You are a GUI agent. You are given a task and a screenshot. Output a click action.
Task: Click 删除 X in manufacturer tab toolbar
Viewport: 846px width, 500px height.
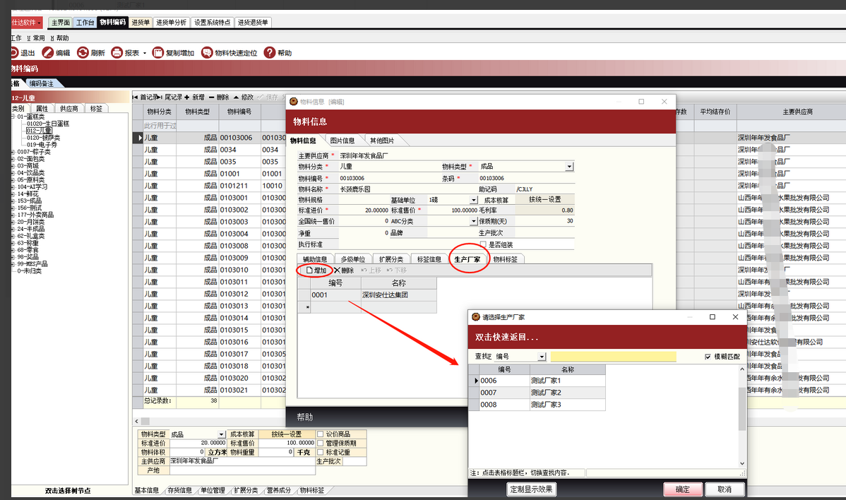tap(344, 270)
